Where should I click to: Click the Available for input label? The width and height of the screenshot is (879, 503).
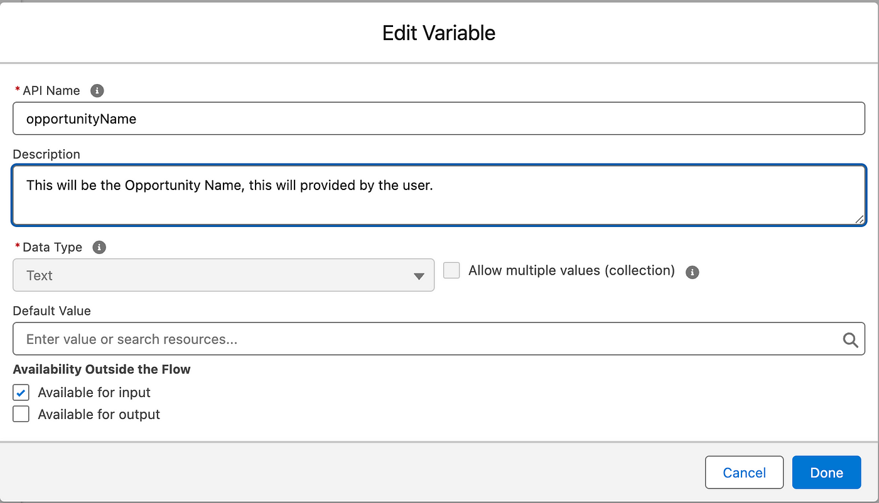click(94, 393)
